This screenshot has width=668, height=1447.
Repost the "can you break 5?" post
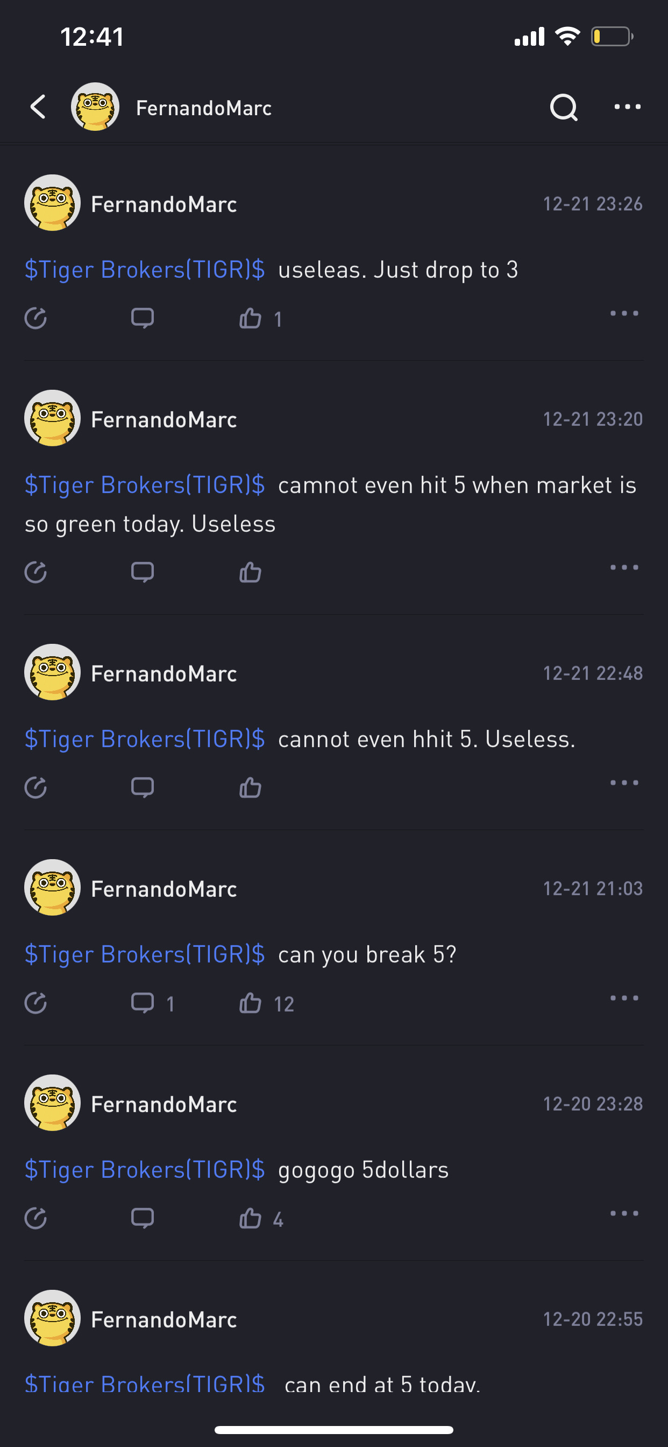(35, 1003)
